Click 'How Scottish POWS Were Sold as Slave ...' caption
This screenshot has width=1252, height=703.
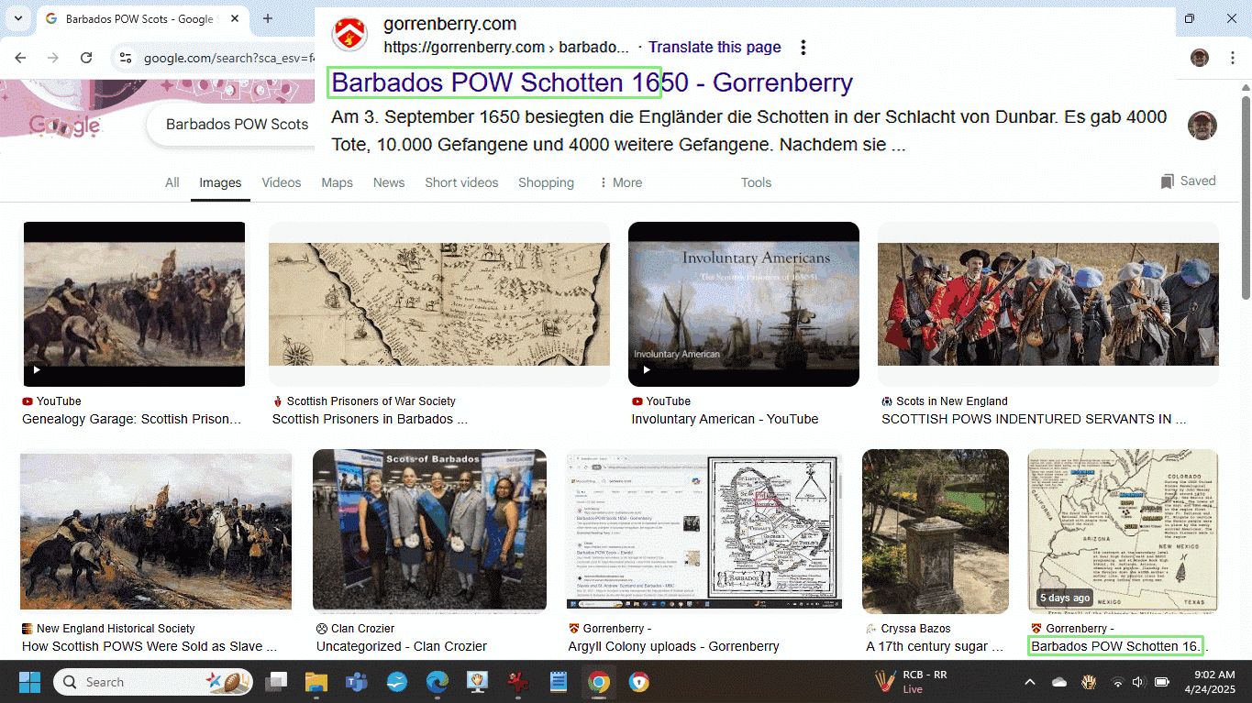pyautogui.click(x=150, y=646)
